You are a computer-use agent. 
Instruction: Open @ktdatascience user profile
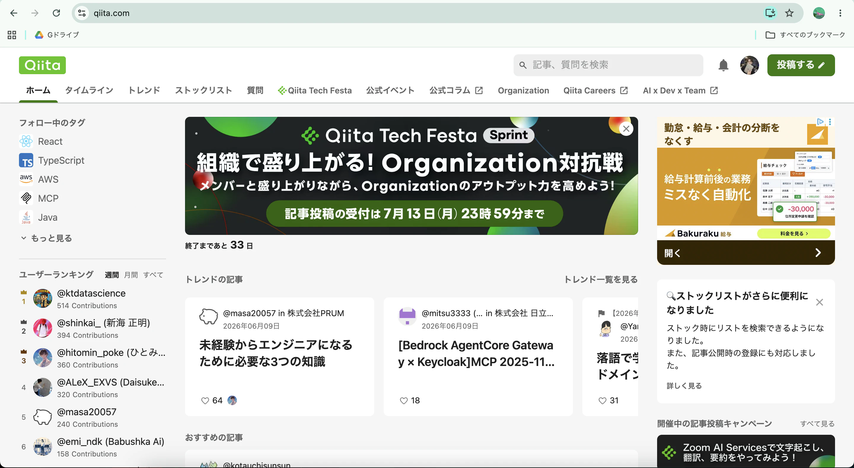(x=91, y=293)
